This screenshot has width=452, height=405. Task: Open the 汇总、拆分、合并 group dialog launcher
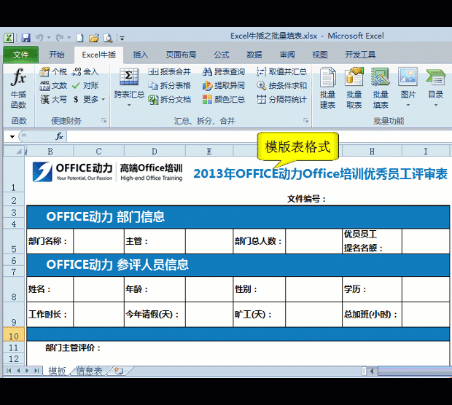(306, 121)
